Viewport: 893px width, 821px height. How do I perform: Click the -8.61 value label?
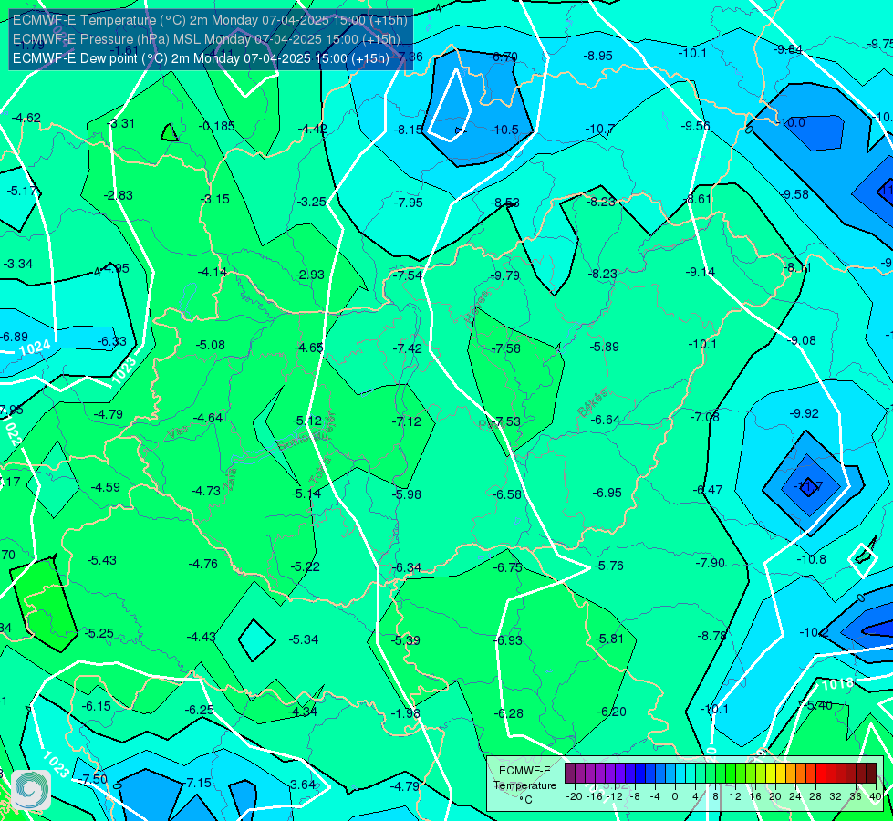697,199
